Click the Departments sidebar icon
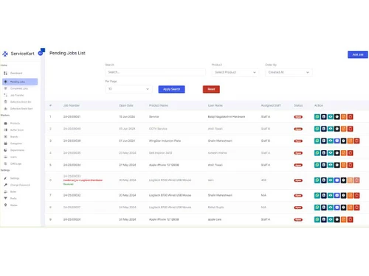 [x=5, y=150]
